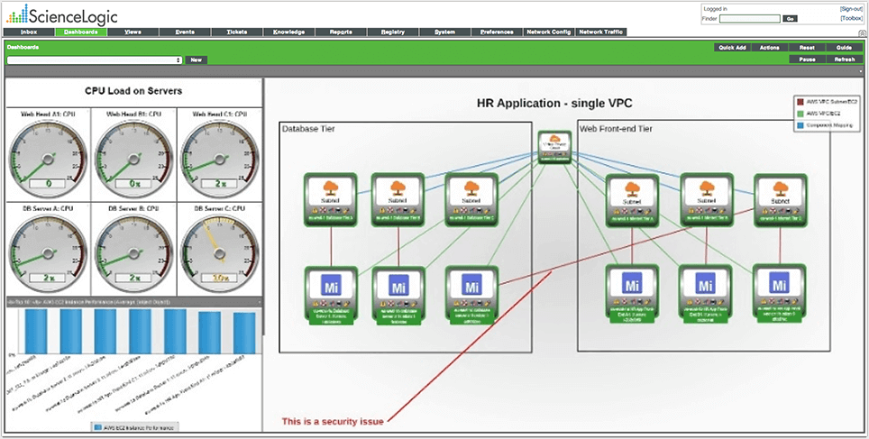
Task: Click the Web Head C1 CPU gauge
Action: 220,158
